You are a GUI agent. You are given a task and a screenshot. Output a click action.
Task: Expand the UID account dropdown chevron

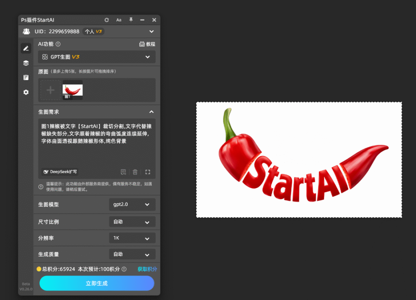(152, 31)
